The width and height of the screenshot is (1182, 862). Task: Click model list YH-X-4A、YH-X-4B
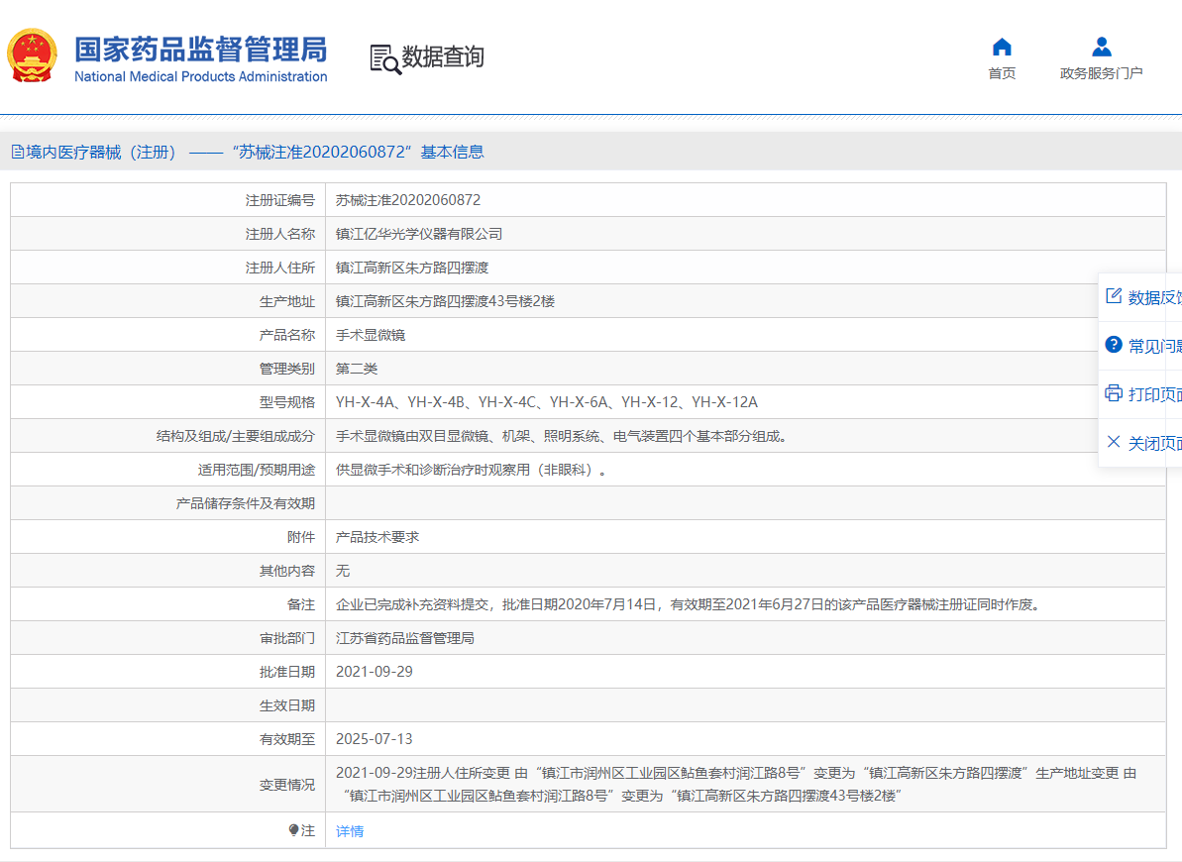[x=547, y=402]
